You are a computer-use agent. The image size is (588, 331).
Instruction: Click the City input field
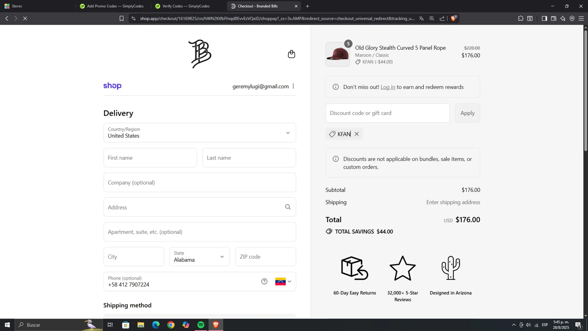click(x=134, y=257)
